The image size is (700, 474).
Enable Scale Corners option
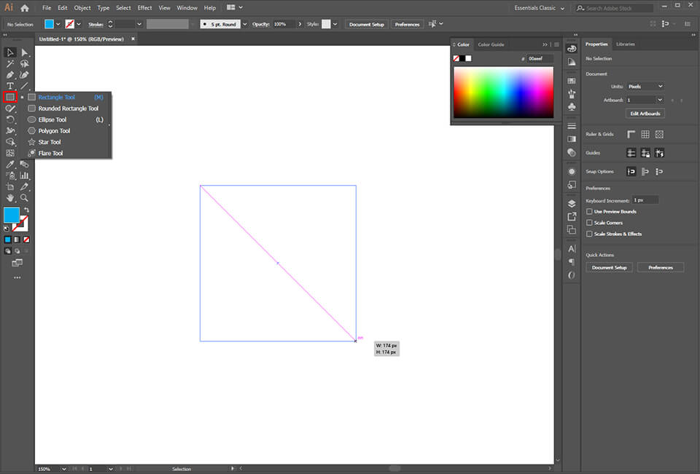[x=589, y=223]
